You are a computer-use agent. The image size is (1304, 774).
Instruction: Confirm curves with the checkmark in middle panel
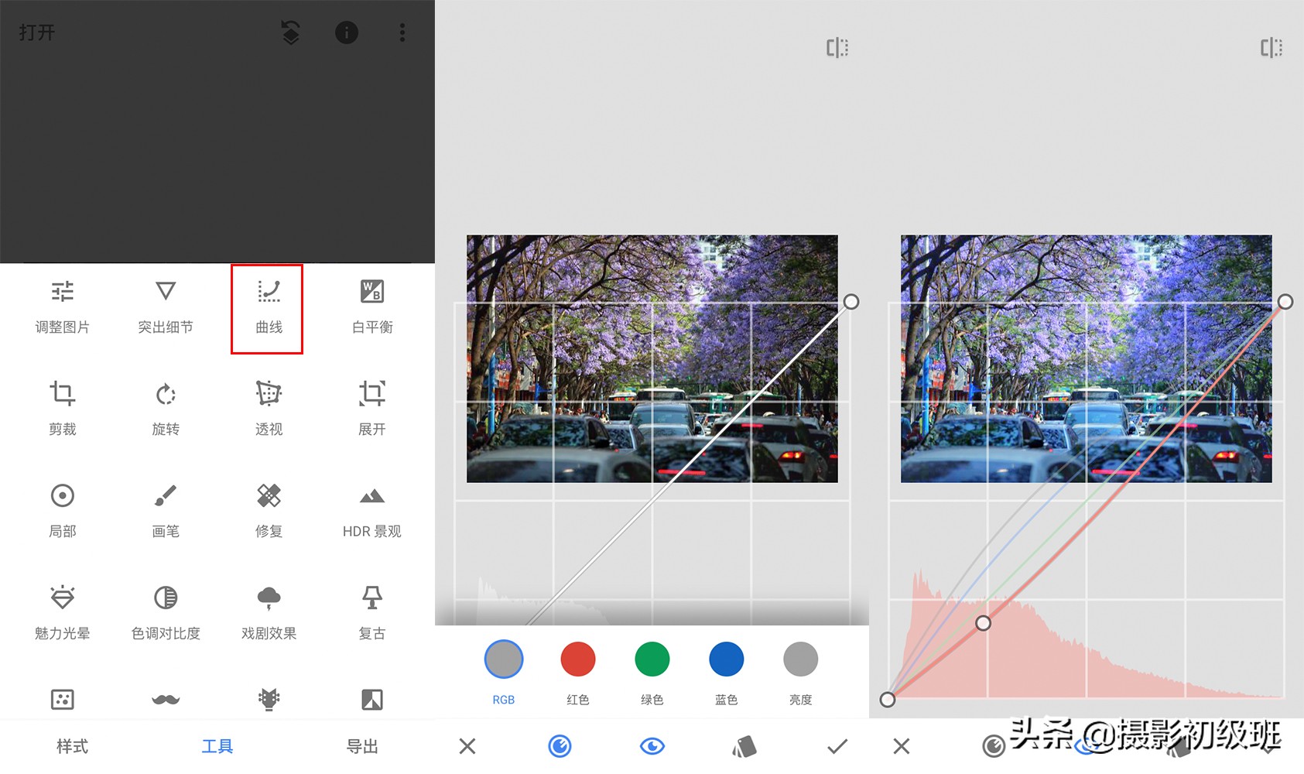[x=837, y=746]
